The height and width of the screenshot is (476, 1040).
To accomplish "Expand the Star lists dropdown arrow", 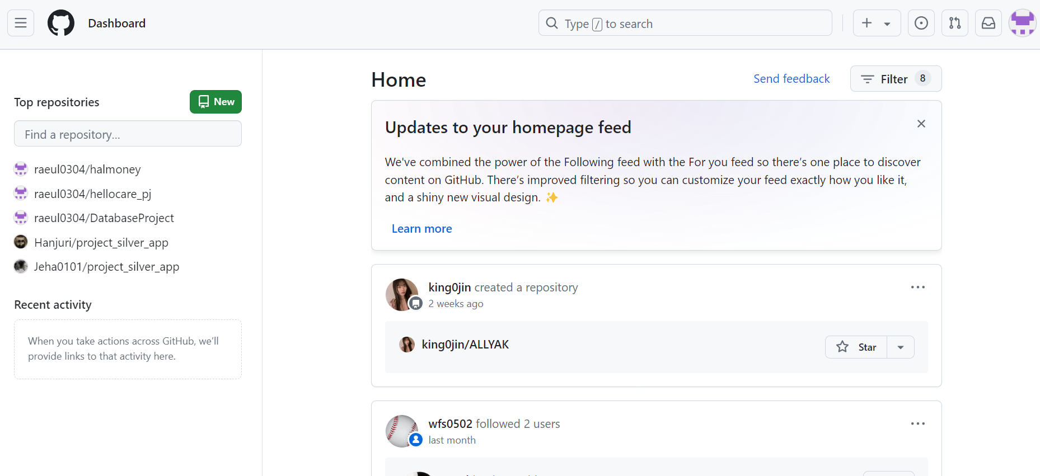I will [901, 347].
